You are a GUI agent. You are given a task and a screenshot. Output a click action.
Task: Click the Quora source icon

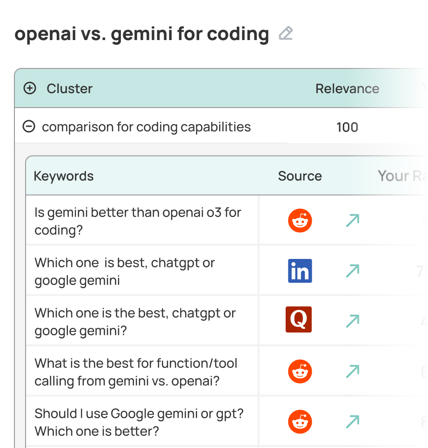click(x=299, y=321)
